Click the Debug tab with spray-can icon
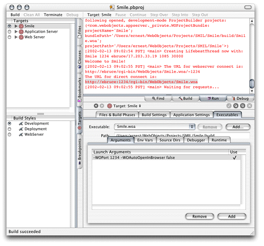Viewport: 264px width, 246px height. tap(240, 98)
